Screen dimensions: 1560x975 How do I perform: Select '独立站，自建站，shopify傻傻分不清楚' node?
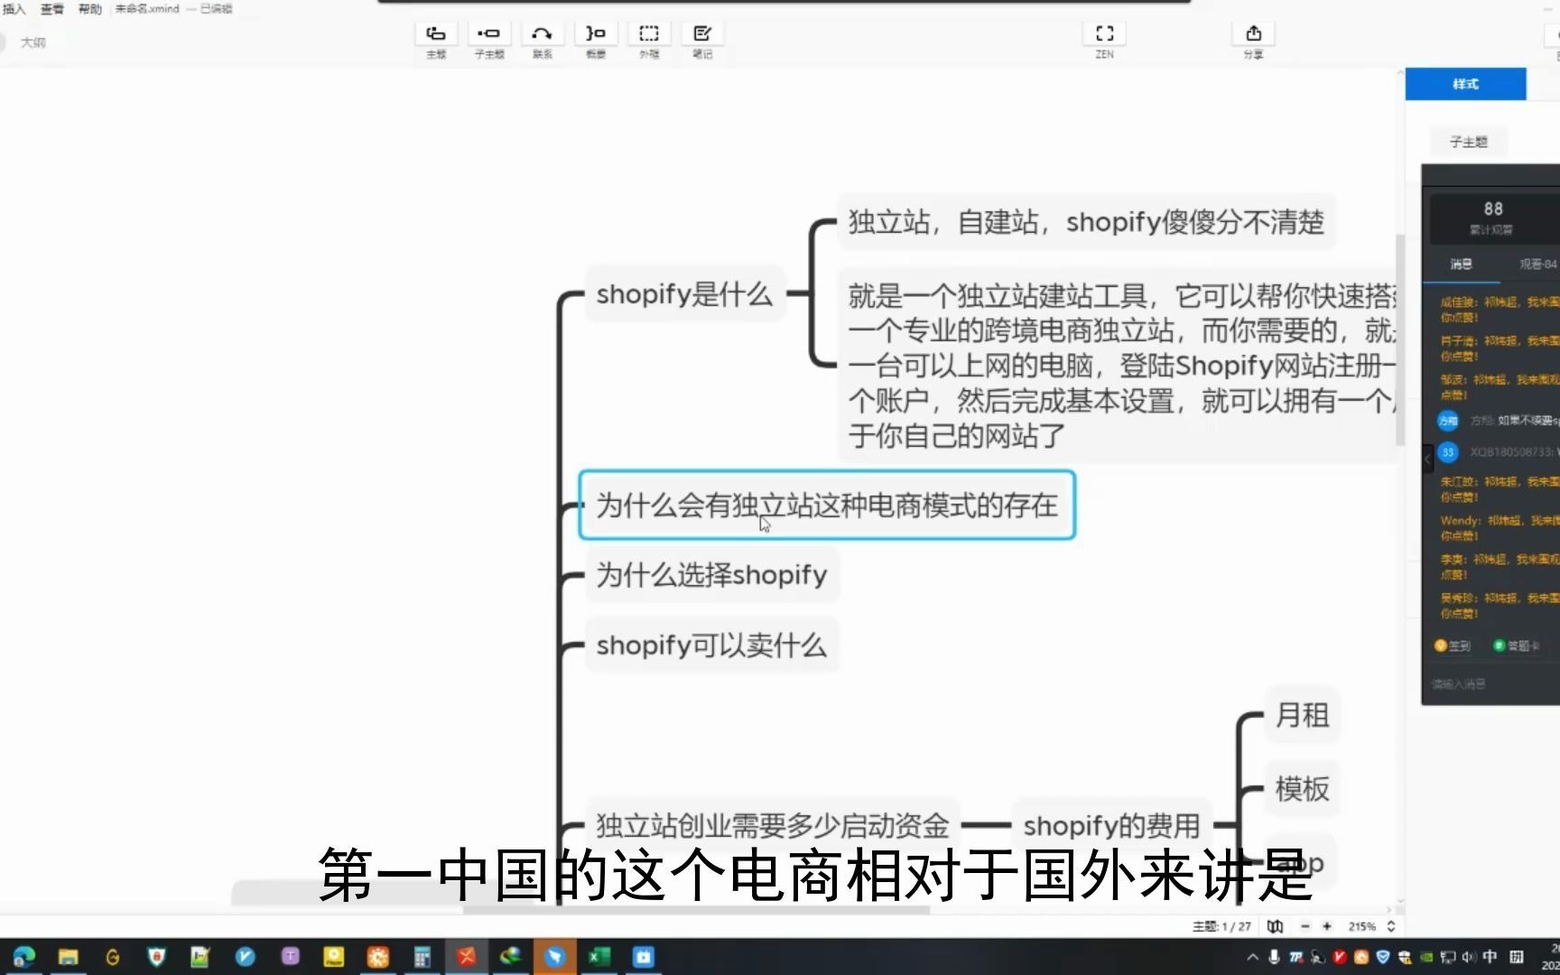point(1086,222)
